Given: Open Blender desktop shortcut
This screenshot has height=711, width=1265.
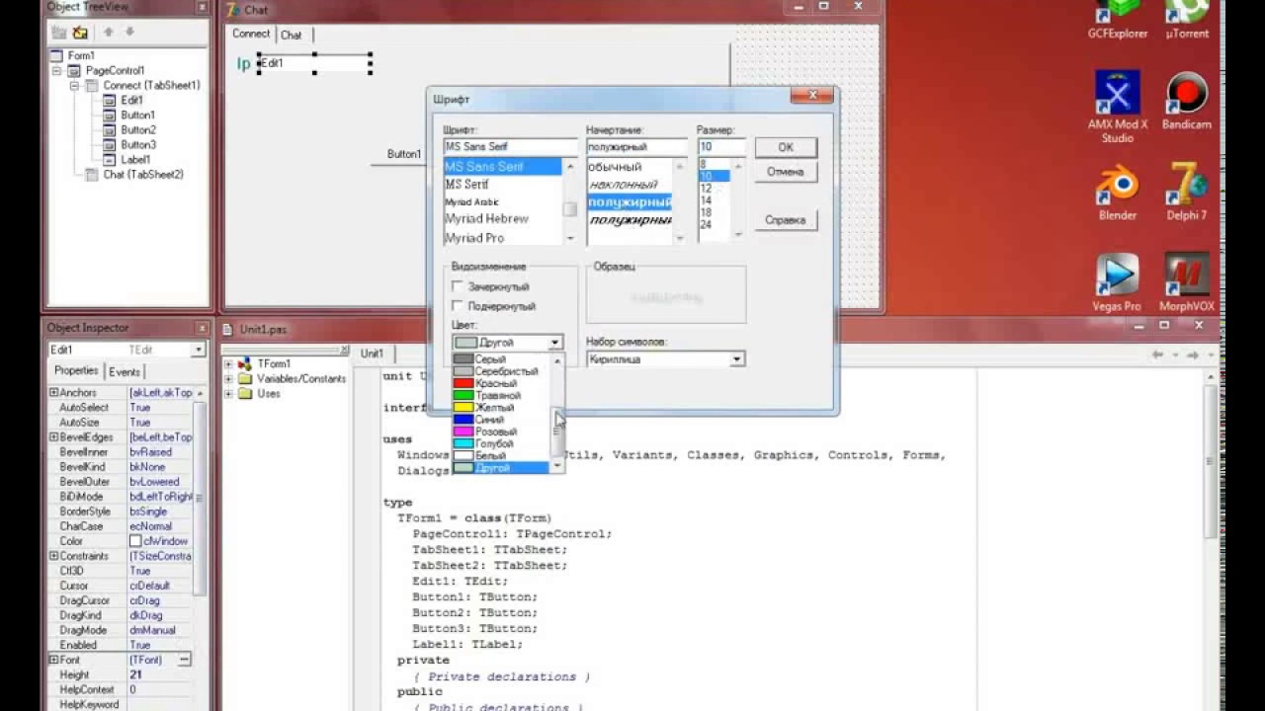Looking at the screenshot, I should [x=1118, y=192].
